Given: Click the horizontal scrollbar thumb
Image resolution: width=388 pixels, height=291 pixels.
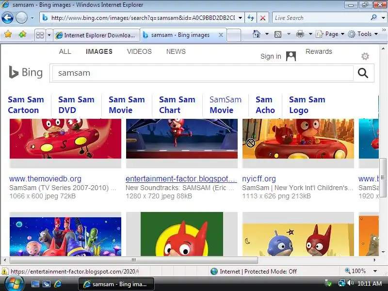Looking at the screenshot, I should [x=134, y=260].
